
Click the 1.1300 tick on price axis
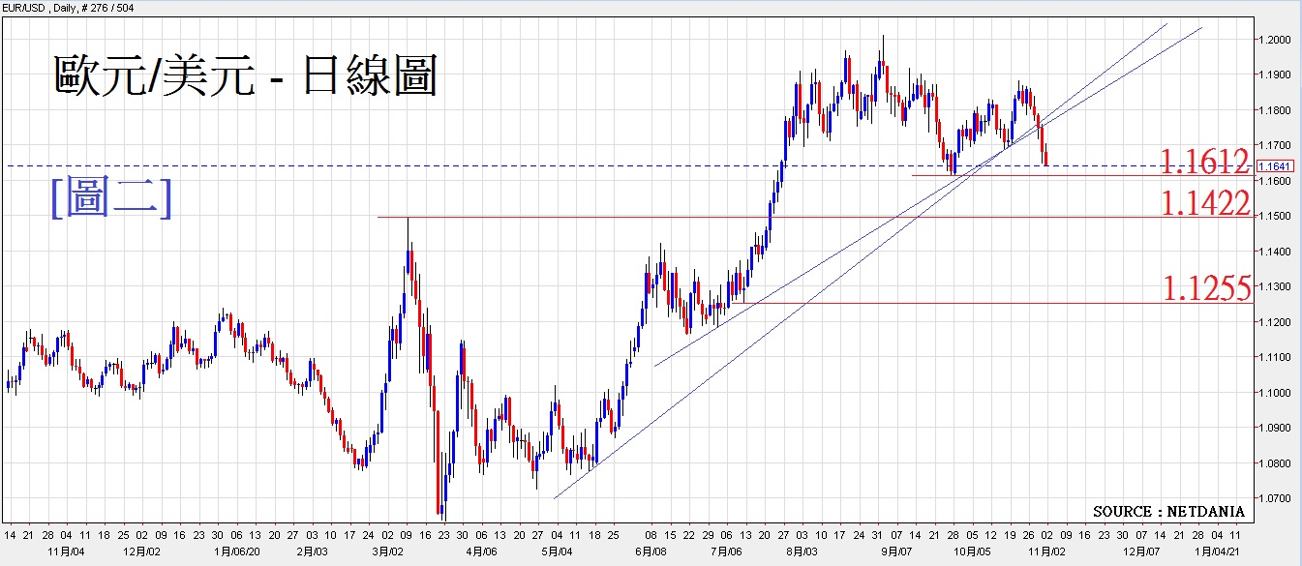click(x=1274, y=286)
